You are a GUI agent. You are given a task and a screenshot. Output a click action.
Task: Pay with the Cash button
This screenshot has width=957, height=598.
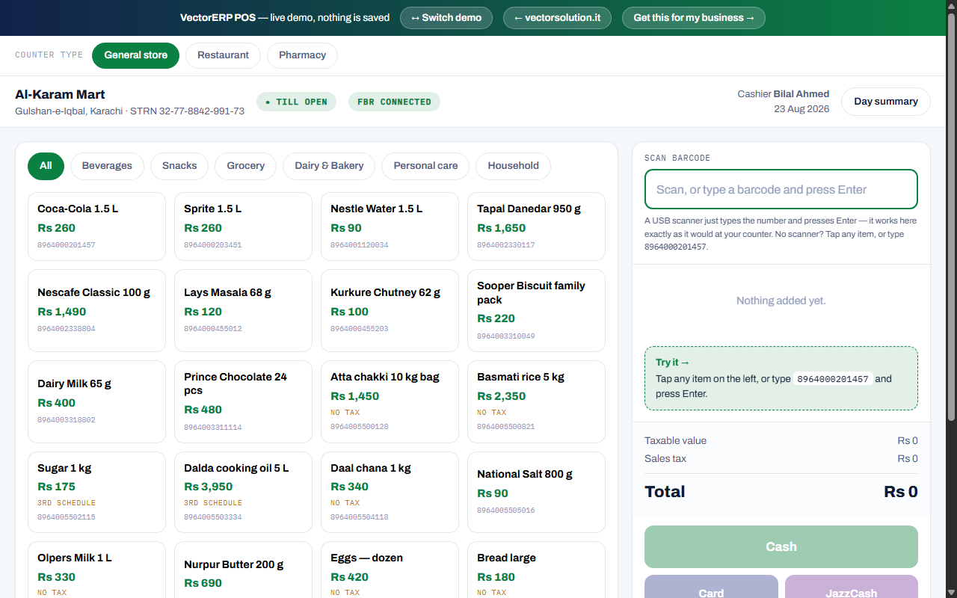click(781, 546)
